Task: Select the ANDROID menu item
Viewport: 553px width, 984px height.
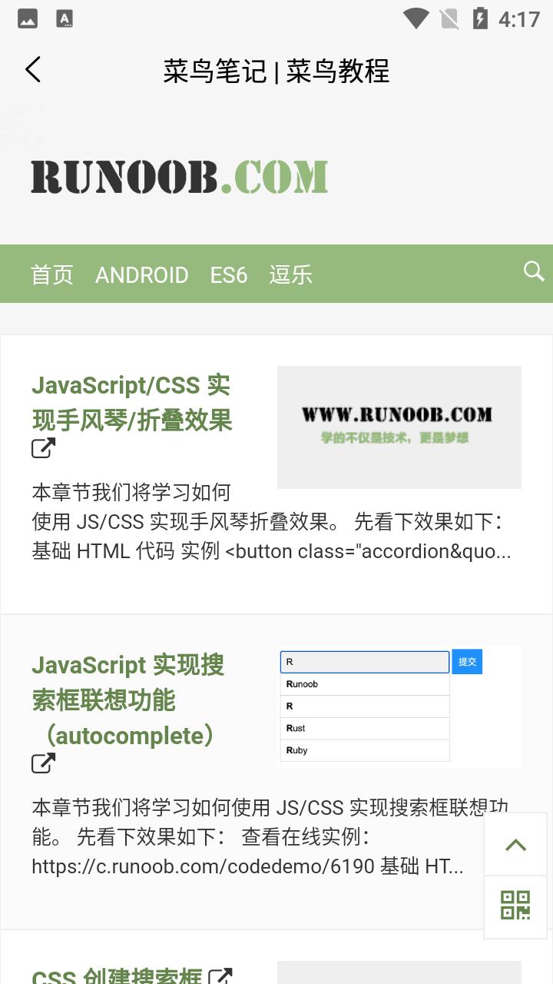Action: [x=141, y=274]
